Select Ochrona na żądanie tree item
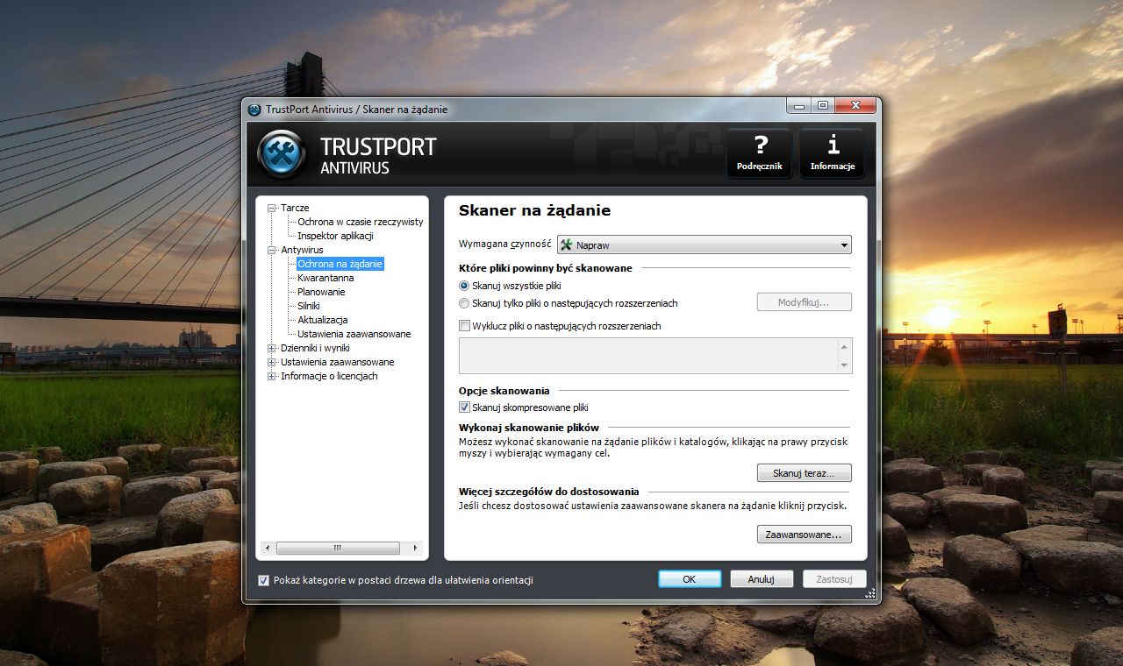Image resolution: width=1123 pixels, height=666 pixels. click(x=340, y=264)
